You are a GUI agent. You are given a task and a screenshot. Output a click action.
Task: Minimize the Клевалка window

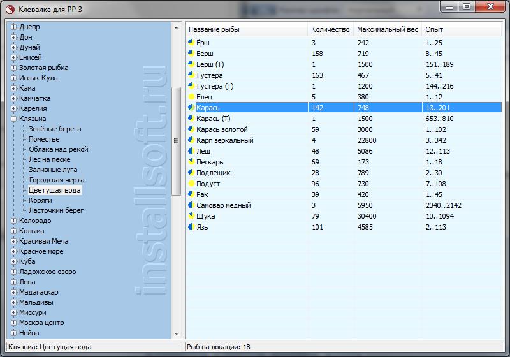[x=450, y=6]
